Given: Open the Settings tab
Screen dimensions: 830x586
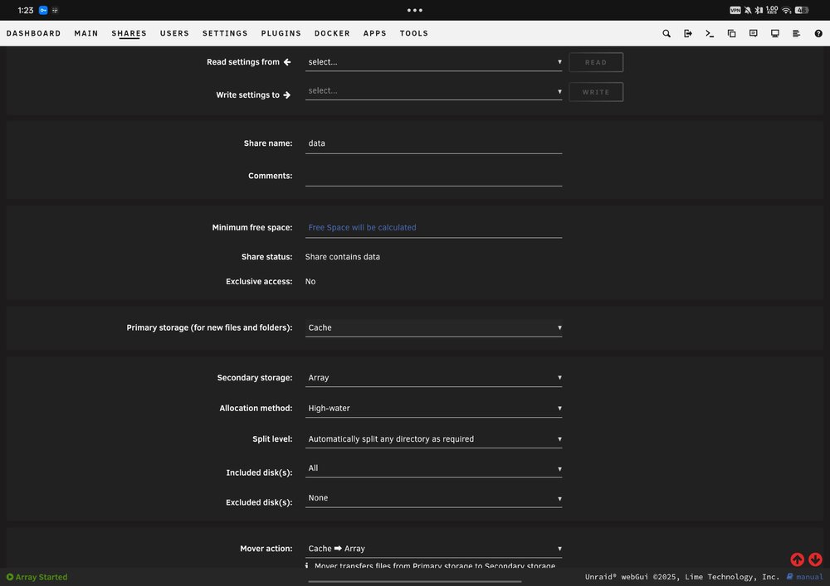Looking at the screenshot, I should pyautogui.click(x=225, y=33).
